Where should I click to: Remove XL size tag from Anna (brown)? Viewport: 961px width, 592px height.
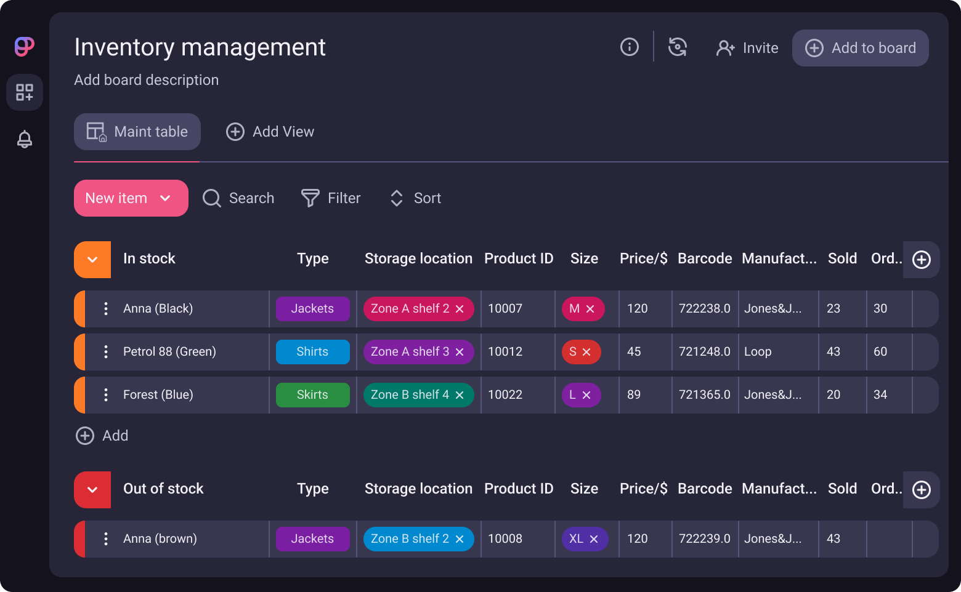pos(594,539)
